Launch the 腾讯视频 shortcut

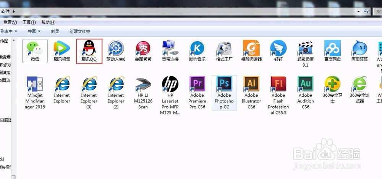pyautogui.click(x=62, y=51)
